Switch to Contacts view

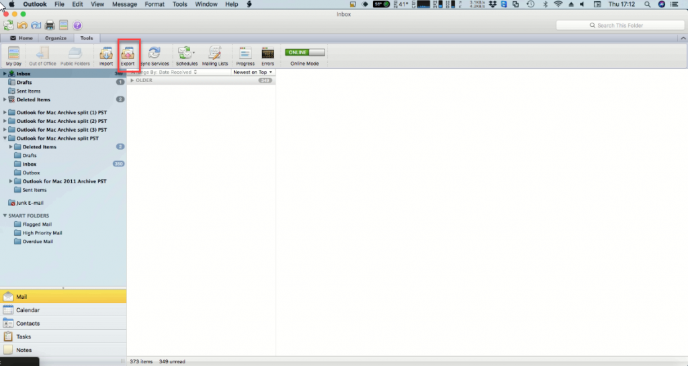coord(63,323)
